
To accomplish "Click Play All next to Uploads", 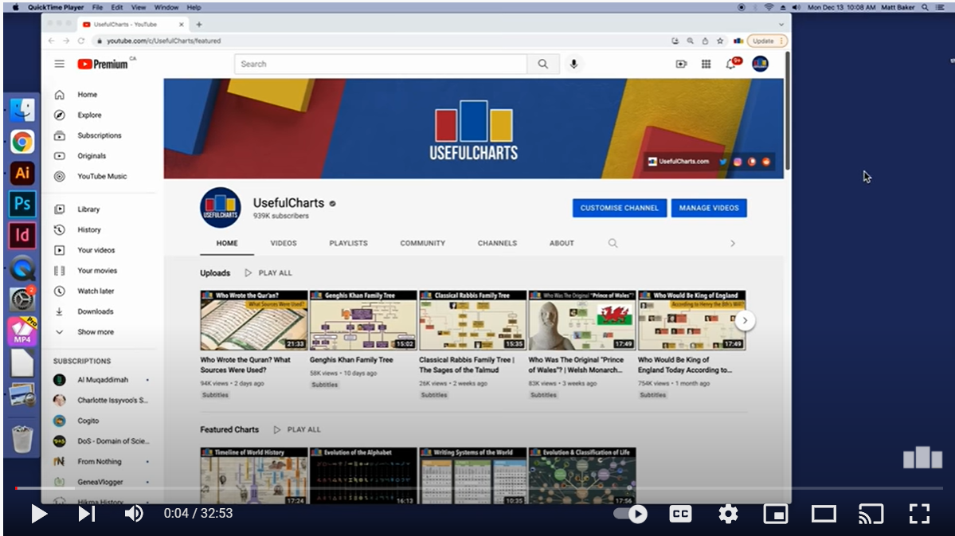I will [268, 273].
